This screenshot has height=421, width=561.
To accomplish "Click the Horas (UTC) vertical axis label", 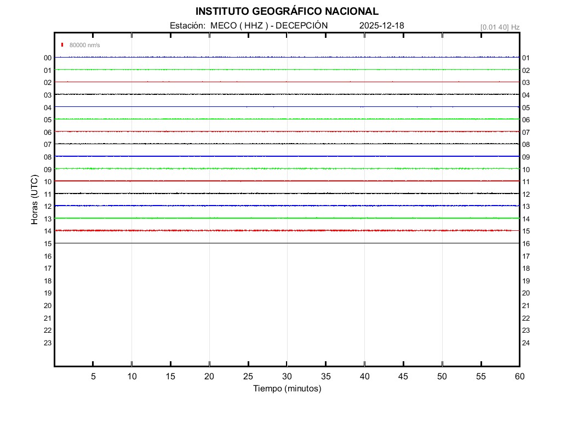I will [35, 200].
